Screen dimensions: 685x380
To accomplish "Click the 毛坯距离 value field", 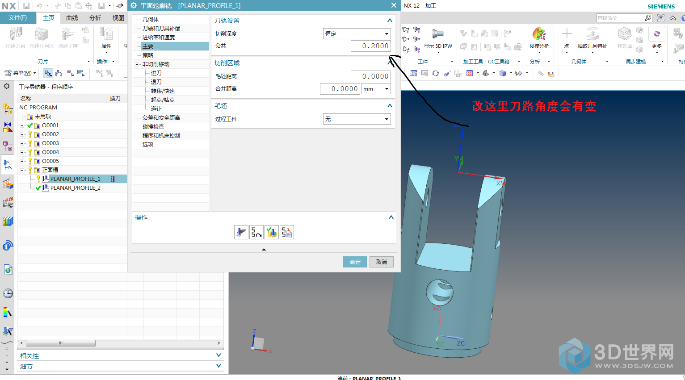I will coord(371,76).
